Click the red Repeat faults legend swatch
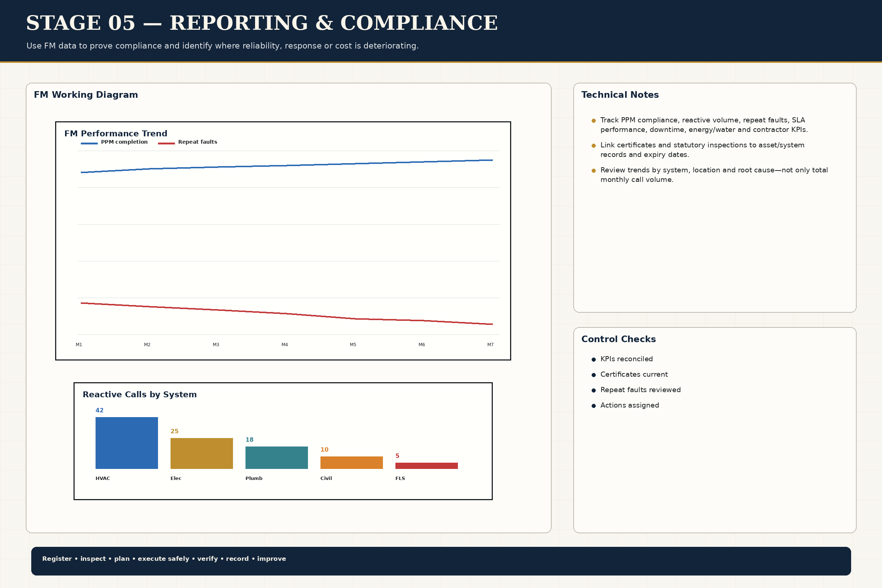The height and width of the screenshot is (588, 882). coord(166,143)
